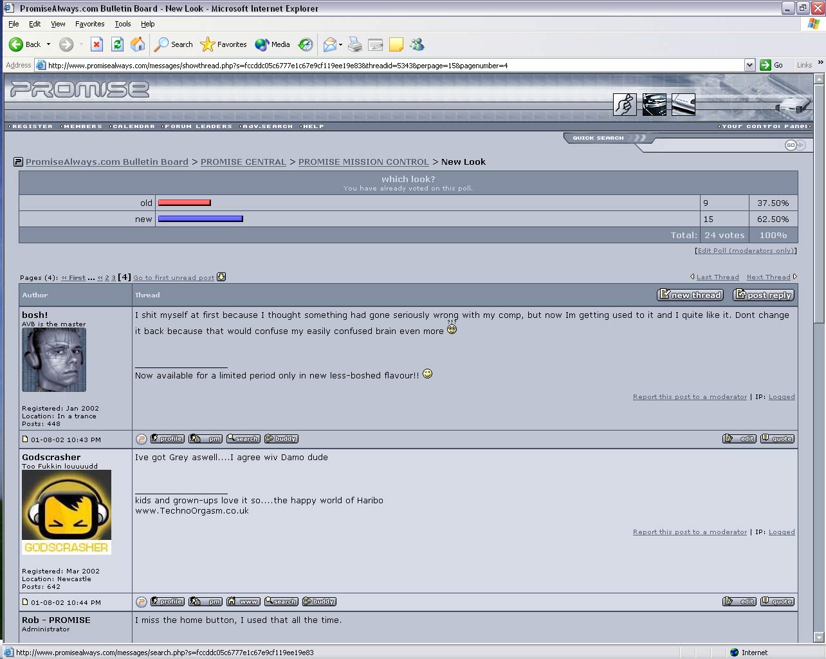Viewport: 826px width, 659px height.
Task: Open the address bar dropdown list
Action: 749,65
